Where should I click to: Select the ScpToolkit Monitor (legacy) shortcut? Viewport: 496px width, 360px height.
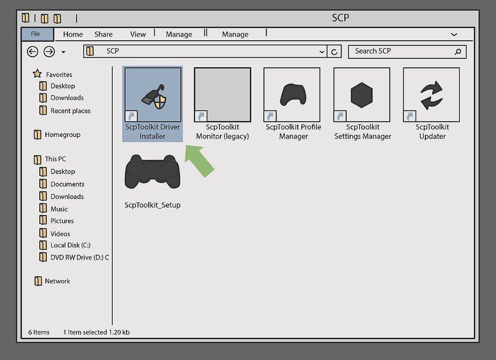222,95
